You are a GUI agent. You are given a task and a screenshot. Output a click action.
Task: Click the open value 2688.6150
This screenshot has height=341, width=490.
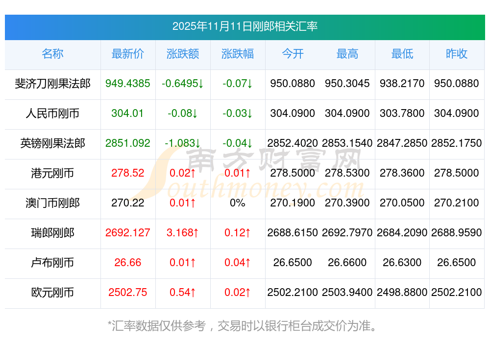[x=293, y=232]
